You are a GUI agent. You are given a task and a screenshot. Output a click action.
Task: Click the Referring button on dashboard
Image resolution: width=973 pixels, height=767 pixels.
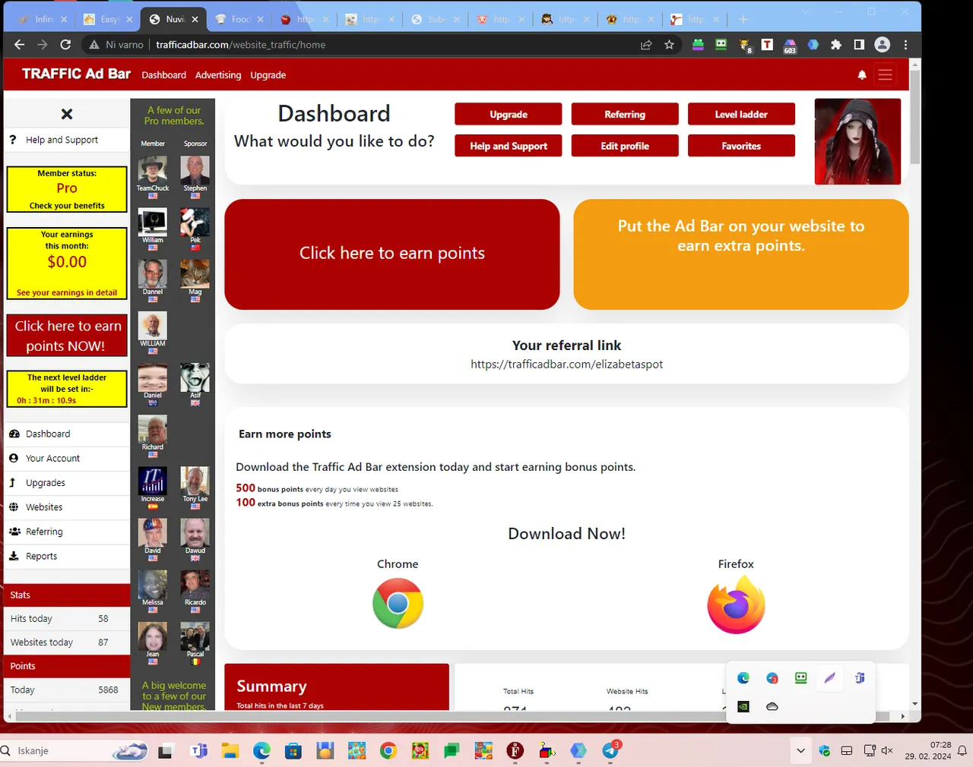tap(625, 114)
